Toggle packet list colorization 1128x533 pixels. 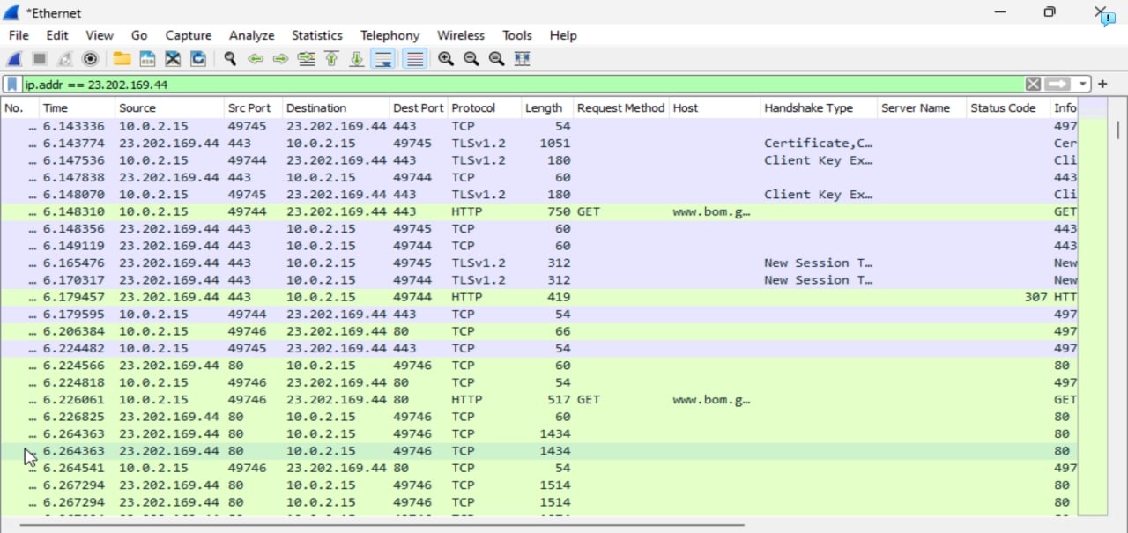coord(415,59)
